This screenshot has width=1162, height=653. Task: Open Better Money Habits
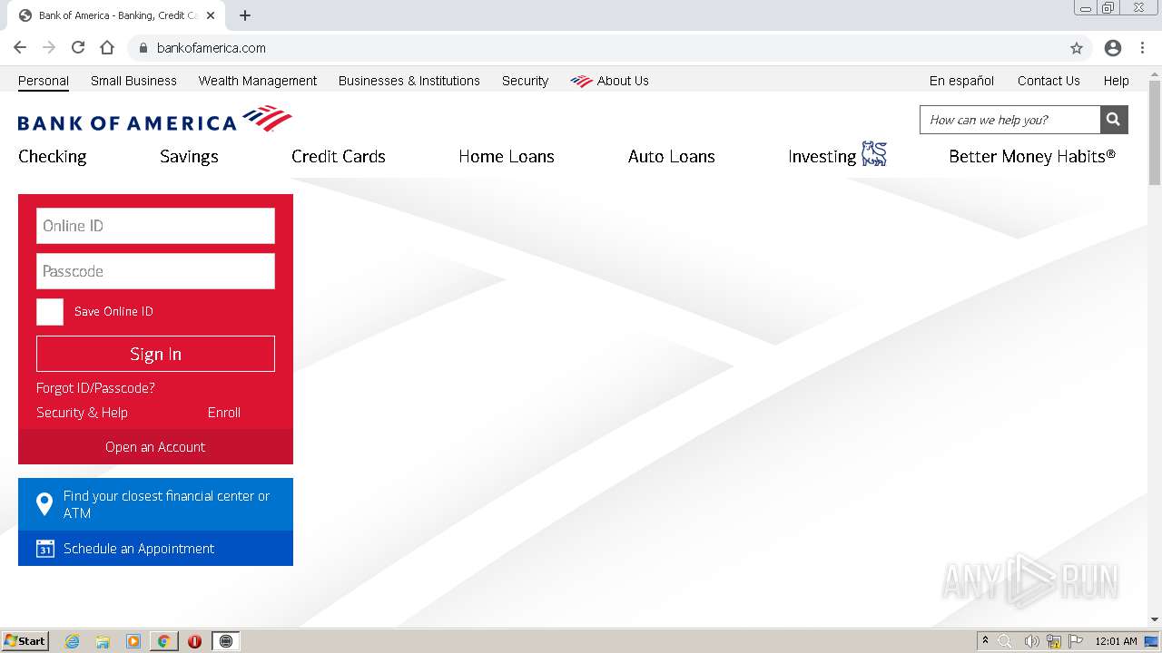[x=1032, y=156]
